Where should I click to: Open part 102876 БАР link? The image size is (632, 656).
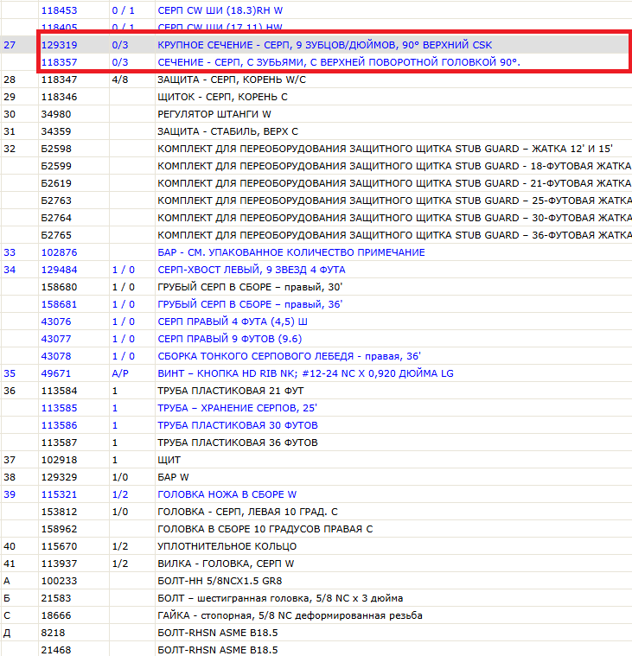click(59, 252)
